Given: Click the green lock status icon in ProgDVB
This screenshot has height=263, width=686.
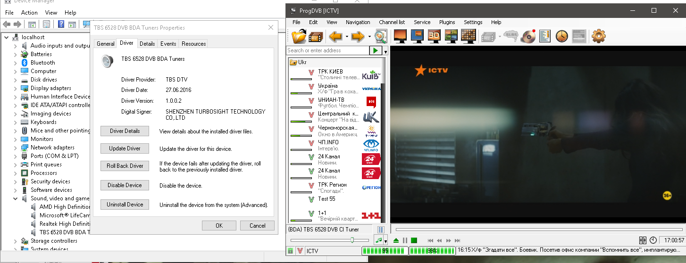Looking at the screenshot, I should click(x=291, y=251).
